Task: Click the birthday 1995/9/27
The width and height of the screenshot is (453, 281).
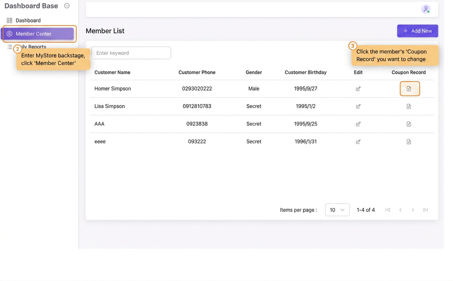Action: tap(306, 89)
